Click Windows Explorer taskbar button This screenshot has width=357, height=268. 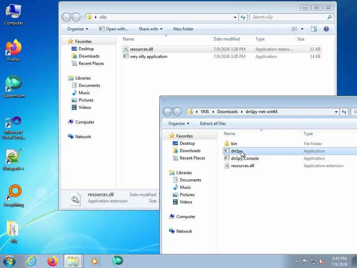coord(73,261)
